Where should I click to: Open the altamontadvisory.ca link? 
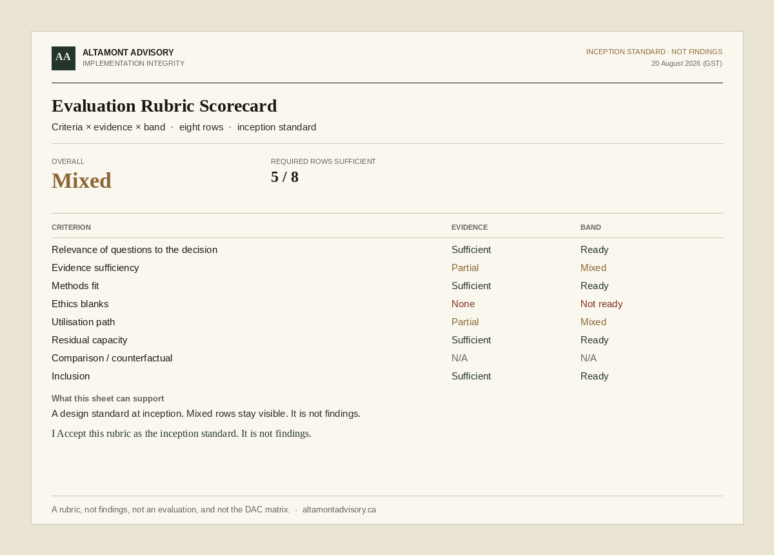pyautogui.click(x=339, y=510)
